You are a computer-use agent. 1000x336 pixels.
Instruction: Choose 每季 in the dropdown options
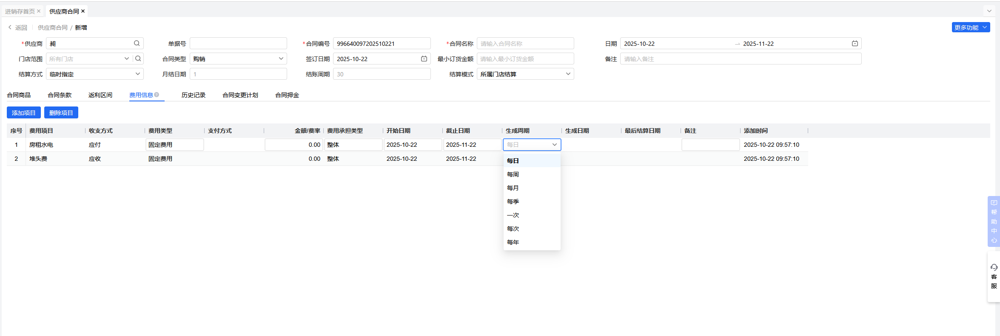pos(513,202)
